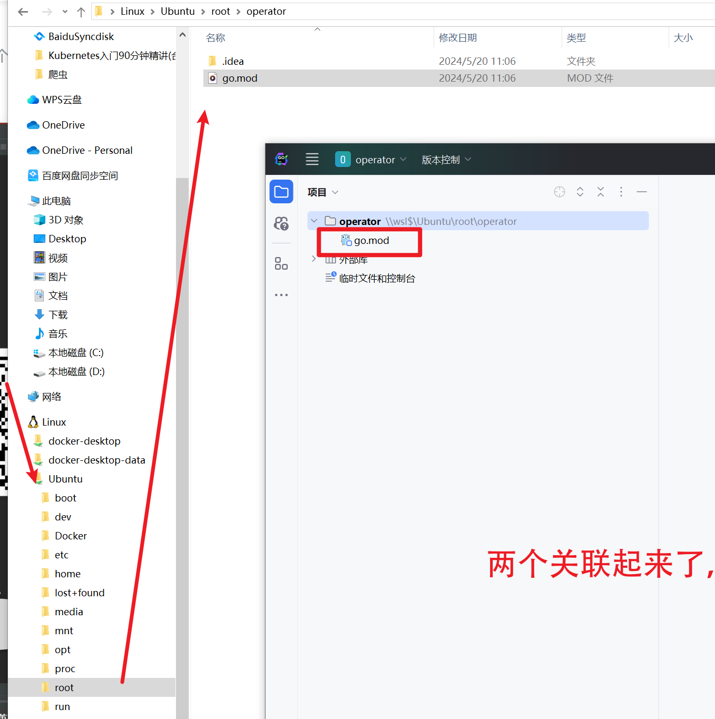
Task: Select root in the address breadcrumb
Action: [220, 11]
